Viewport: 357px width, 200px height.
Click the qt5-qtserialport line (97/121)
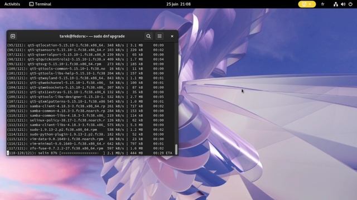85,54
